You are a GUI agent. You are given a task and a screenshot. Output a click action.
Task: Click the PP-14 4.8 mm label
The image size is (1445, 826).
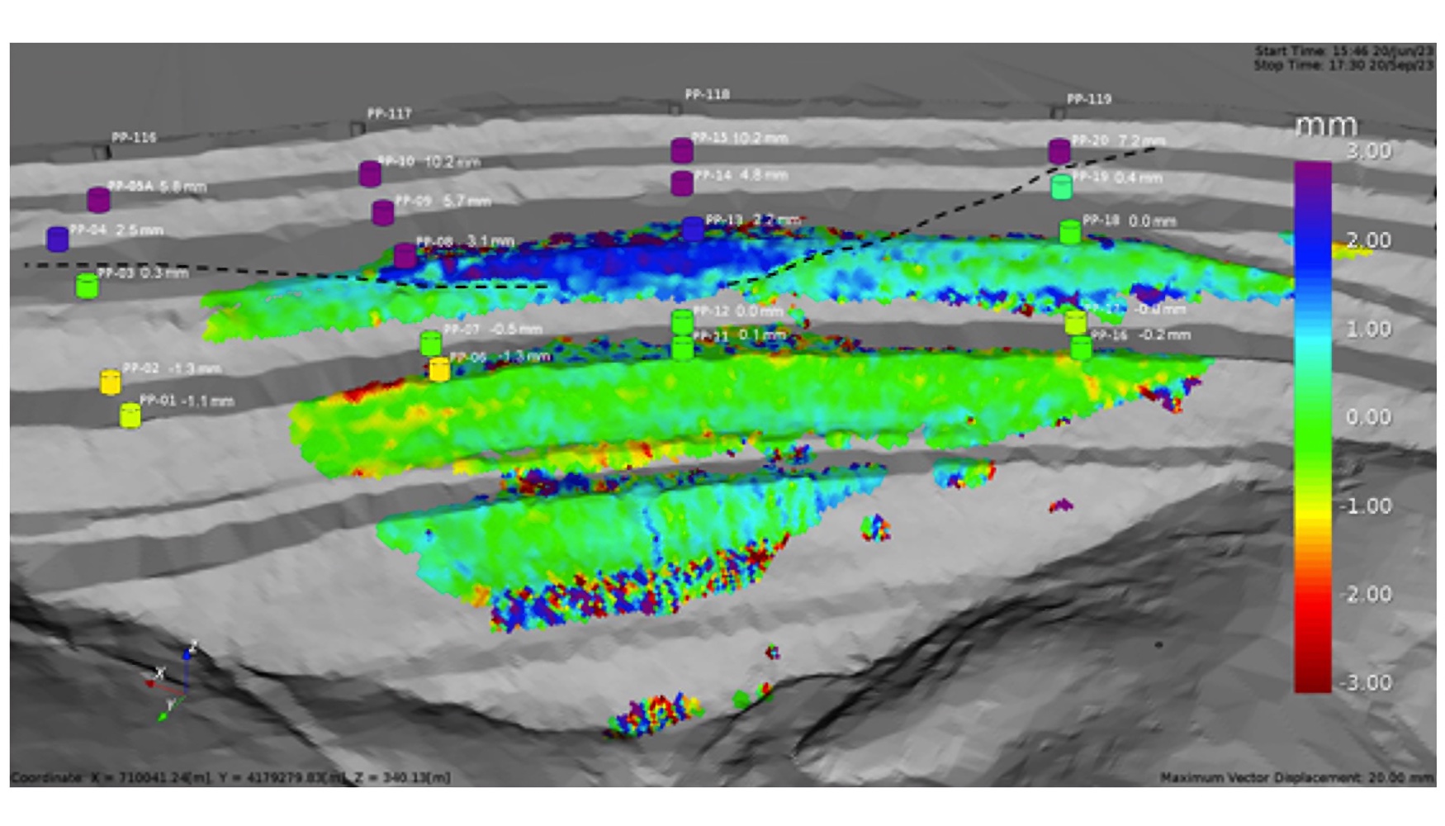(741, 175)
